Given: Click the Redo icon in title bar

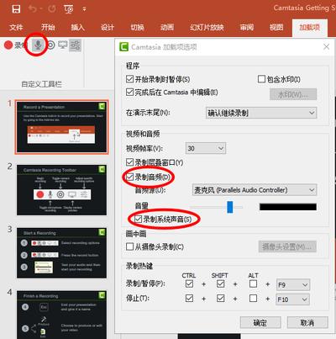Looking at the screenshot, I should 52,9.
